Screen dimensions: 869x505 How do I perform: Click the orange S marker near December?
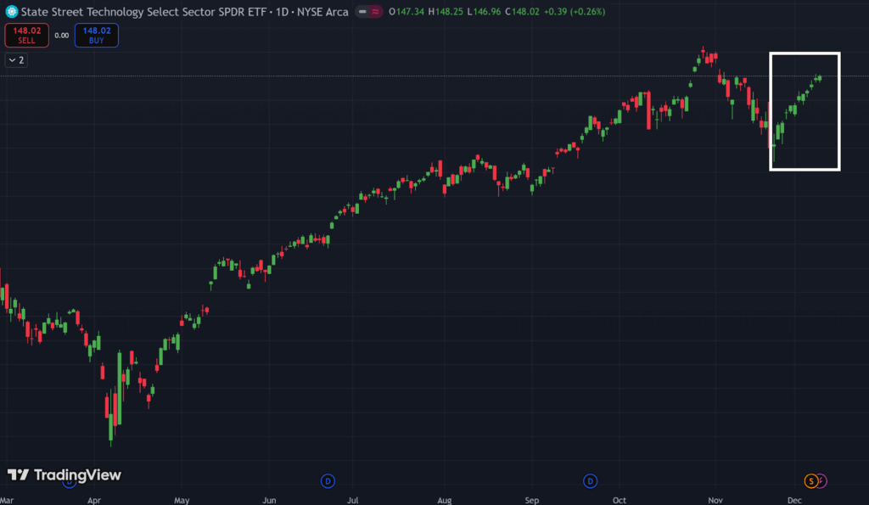[x=811, y=481]
